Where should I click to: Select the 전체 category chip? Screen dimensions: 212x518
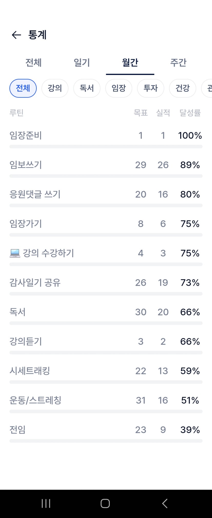23,88
